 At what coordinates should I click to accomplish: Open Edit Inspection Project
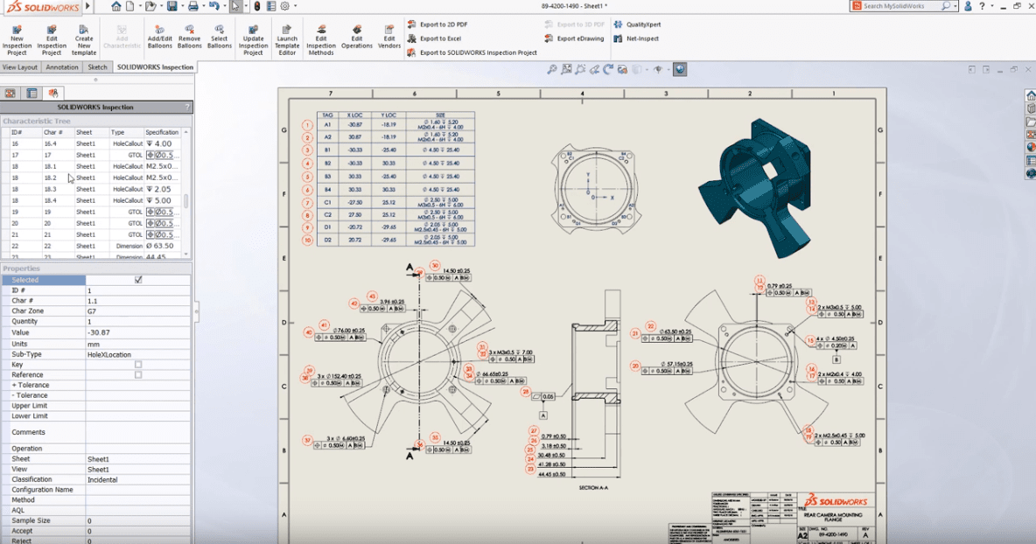pos(52,40)
